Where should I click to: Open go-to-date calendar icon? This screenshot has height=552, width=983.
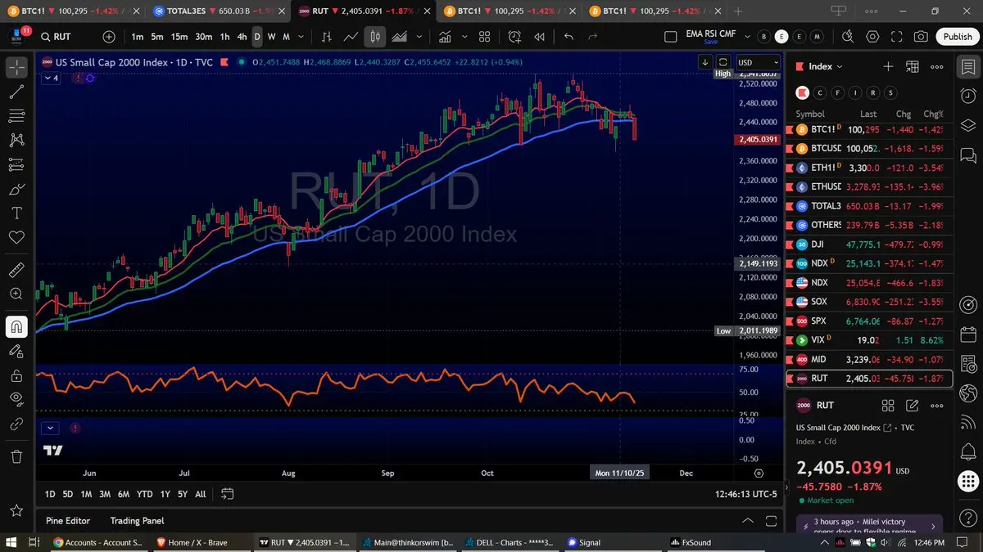228,494
